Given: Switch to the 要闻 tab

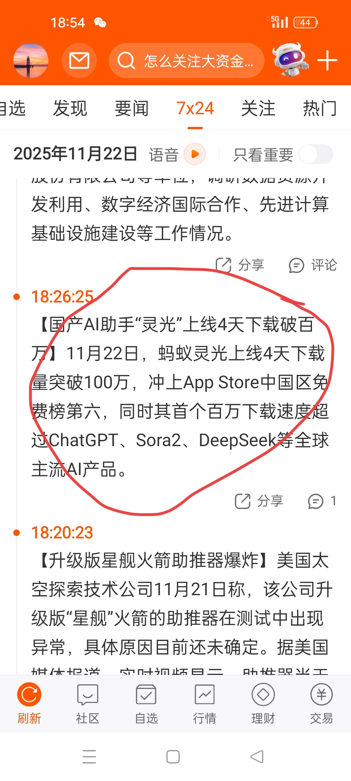Looking at the screenshot, I should click(x=132, y=108).
